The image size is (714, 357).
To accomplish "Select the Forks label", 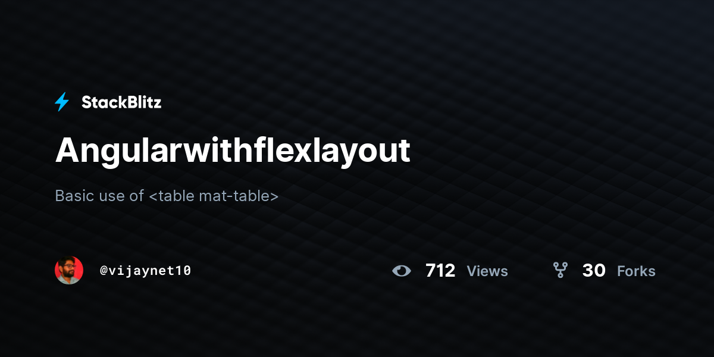I will coord(636,271).
